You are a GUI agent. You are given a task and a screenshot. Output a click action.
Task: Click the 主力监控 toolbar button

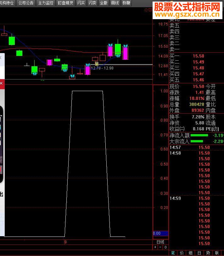46,3
